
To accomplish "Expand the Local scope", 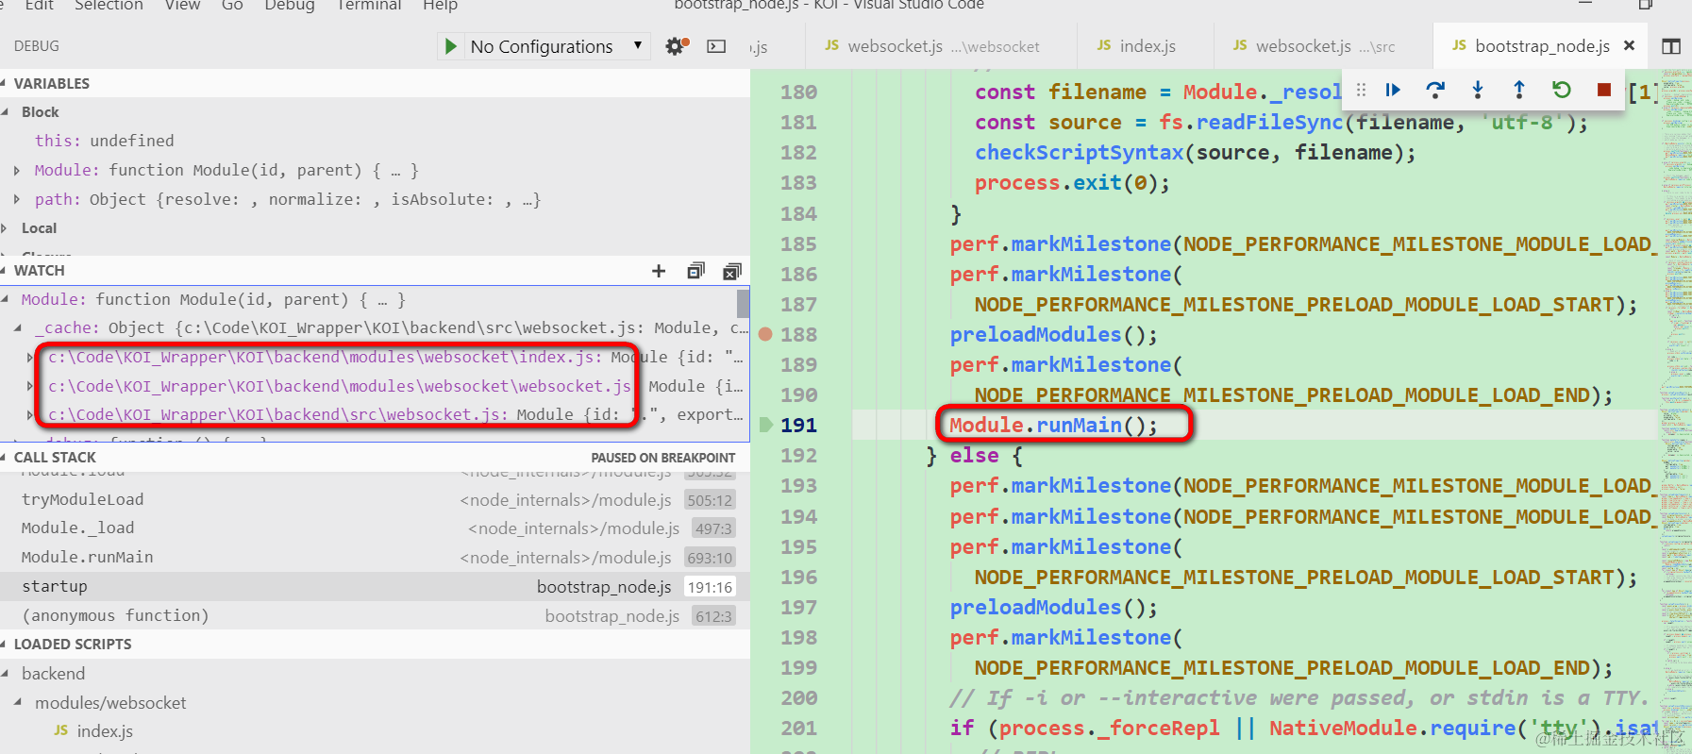I will click(5, 228).
